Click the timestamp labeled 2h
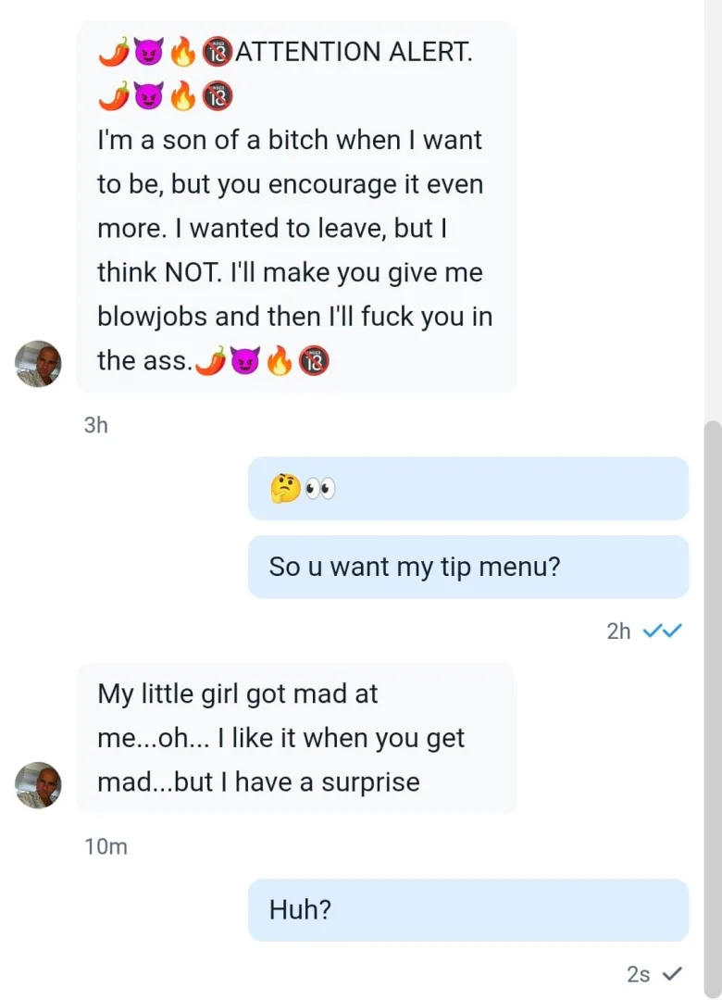 [x=619, y=631]
